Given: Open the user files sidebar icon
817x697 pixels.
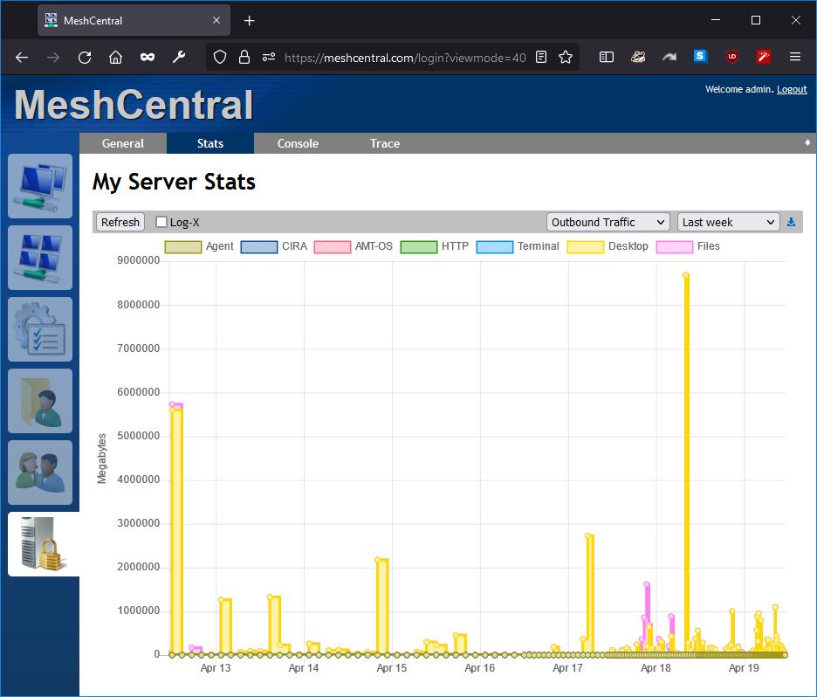Looking at the screenshot, I should point(39,401).
